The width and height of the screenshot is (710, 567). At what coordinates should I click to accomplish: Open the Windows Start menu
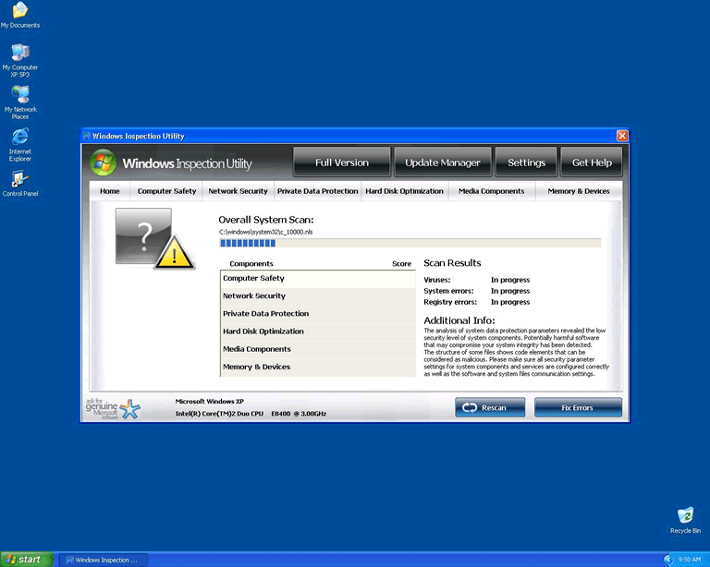(24, 559)
